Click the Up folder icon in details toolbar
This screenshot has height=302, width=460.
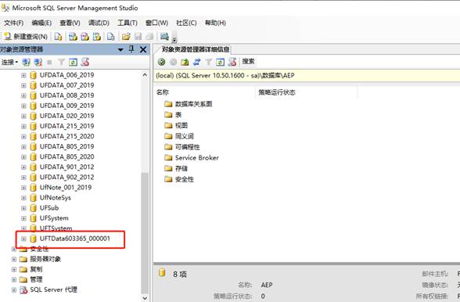coord(185,62)
